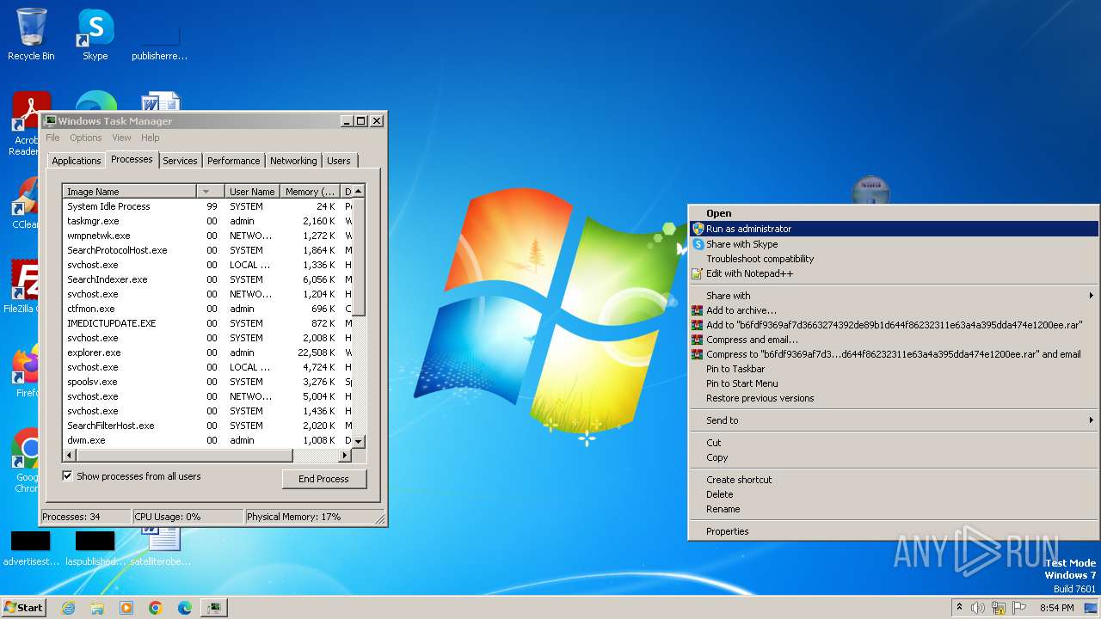
Task: Choose Delete in context menu
Action: [x=894, y=494]
